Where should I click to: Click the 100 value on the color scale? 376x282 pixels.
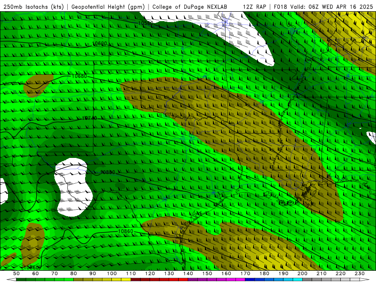pyautogui.click(x=112, y=274)
